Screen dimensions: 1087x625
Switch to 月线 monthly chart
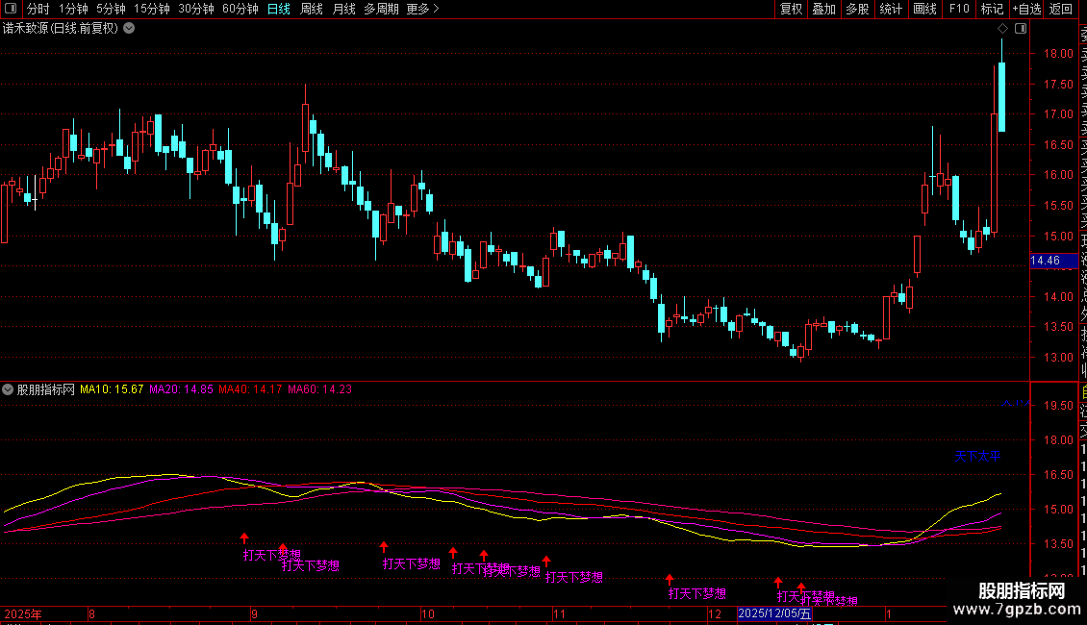(x=343, y=9)
